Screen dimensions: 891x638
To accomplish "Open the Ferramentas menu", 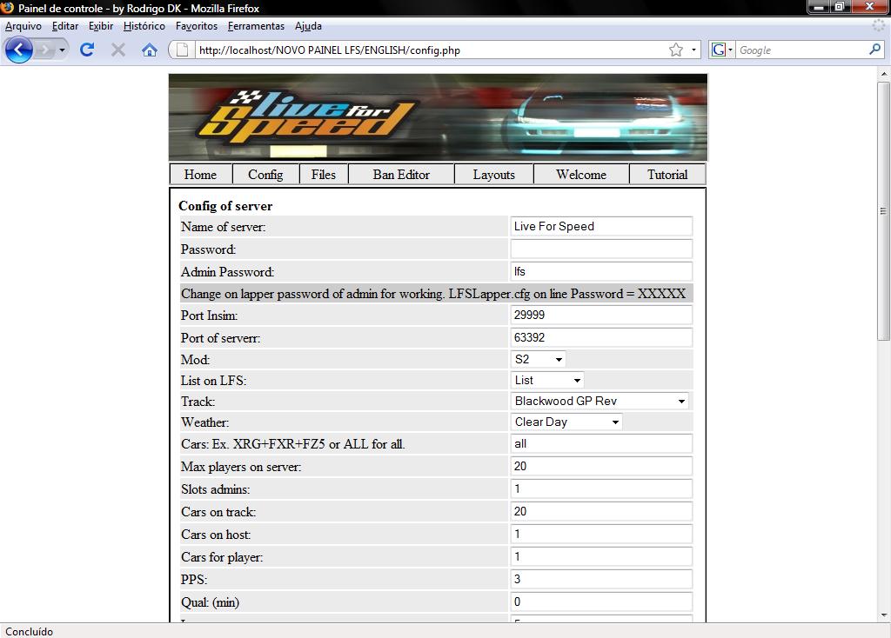I will pyautogui.click(x=256, y=26).
